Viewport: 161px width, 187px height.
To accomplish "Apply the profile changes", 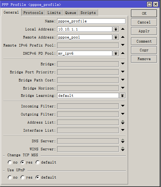I will click(x=144, y=31).
